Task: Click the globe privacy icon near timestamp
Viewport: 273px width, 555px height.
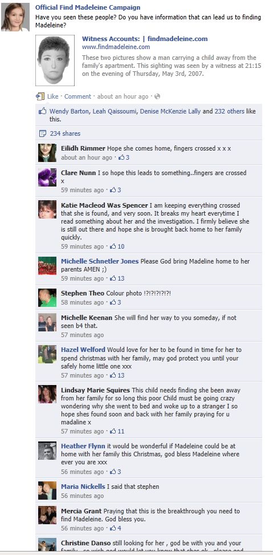Action: point(157,96)
